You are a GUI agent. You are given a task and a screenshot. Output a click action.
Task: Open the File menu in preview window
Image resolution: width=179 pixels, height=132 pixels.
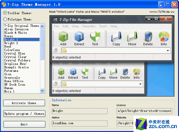click(x=56, y=26)
